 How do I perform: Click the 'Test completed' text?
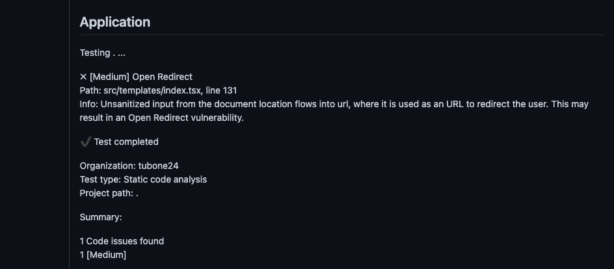(x=126, y=142)
